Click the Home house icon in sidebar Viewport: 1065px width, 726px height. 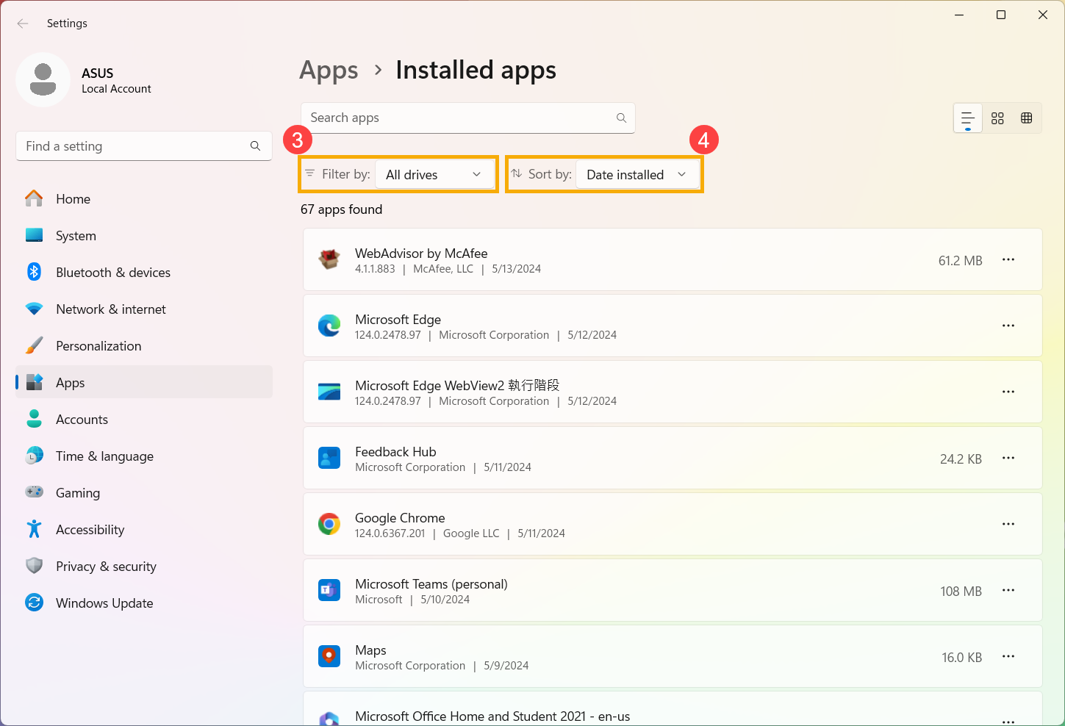pyautogui.click(x=34, y=198)
